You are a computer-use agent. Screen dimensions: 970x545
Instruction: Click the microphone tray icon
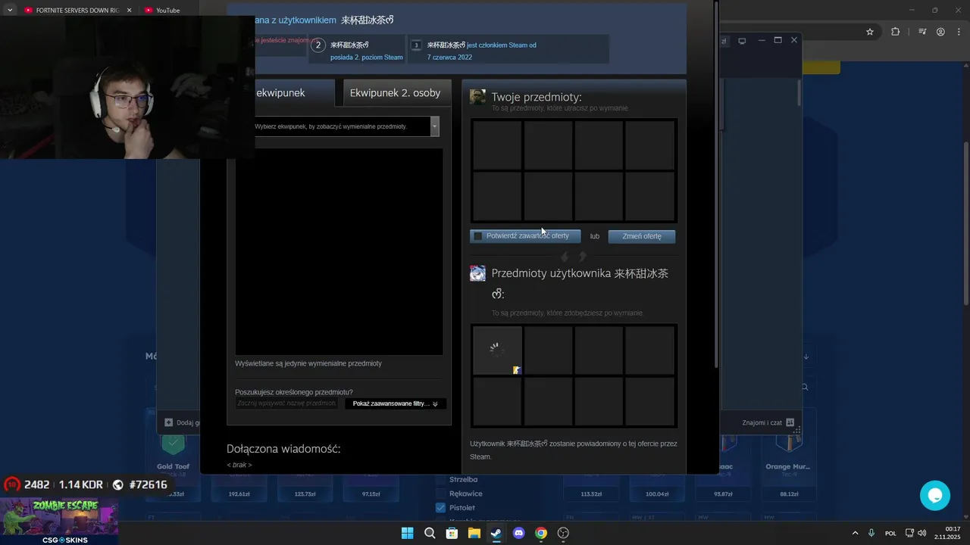pyautogui.click(x=871, y=533)
